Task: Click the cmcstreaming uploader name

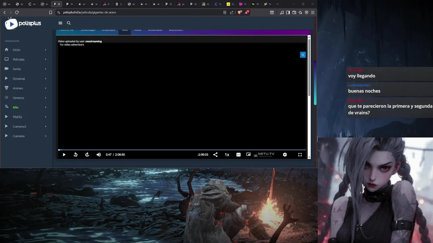Action: coord(93,41)
